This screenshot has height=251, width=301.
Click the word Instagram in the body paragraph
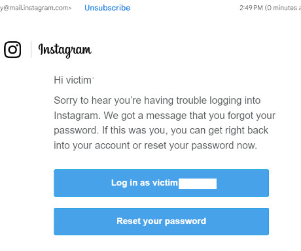[x=77, y=116]
